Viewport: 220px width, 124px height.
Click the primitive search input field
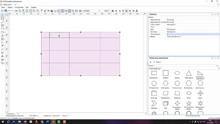pos(185,65)
